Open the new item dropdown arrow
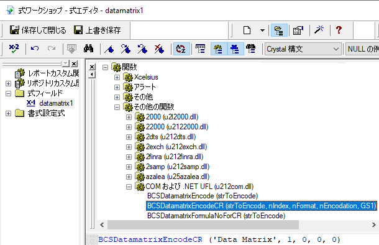379x245 pixels. coord(262,30)
